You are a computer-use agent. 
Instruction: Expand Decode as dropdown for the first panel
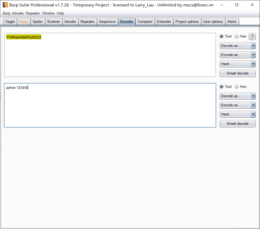[x=238, y=46]
